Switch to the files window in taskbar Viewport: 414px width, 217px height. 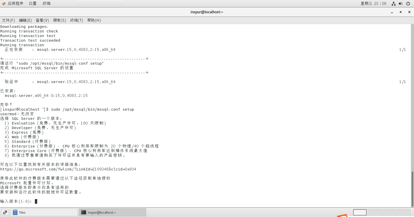tap(44, 212)
